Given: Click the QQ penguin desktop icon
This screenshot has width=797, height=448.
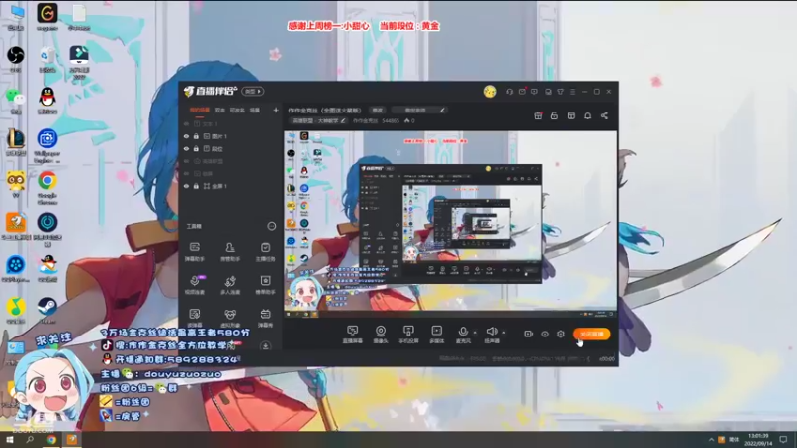Looking at the screenshot, I should pos(47,100).
